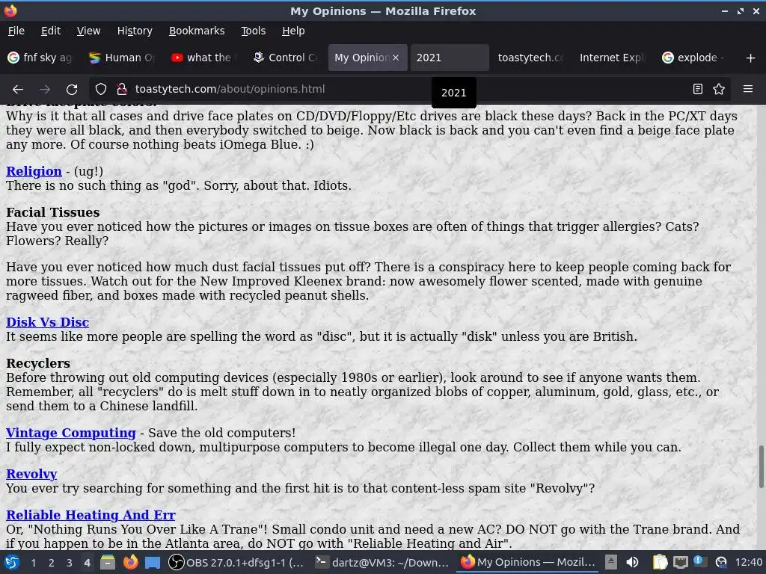The width and height of the screenshot is (766, 574).
Task: Open a new tab with plus button
Action: tap(751, 58)
